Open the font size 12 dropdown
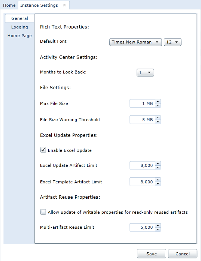Image resolution: width=201 pixels, height=261 pixels. (173, 42)
